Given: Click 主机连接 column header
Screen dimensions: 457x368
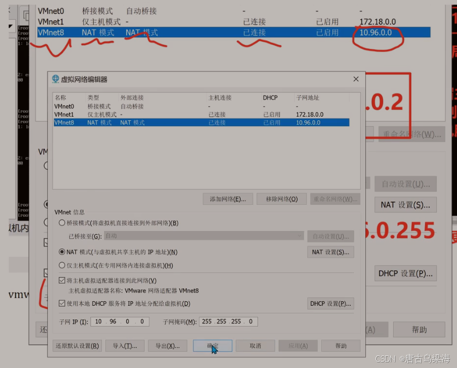Looking at the screenshot, I should (220, 98).
